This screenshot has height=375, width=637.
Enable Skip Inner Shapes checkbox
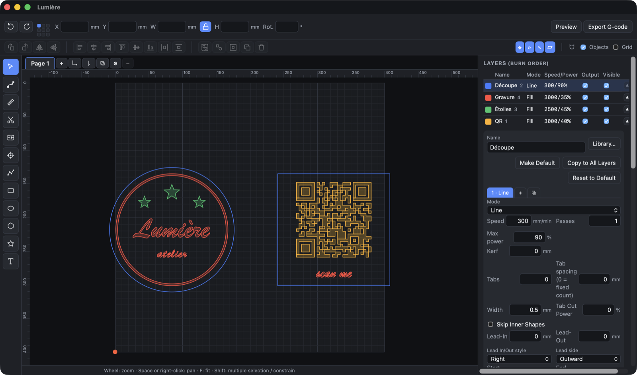click(490, 324)
